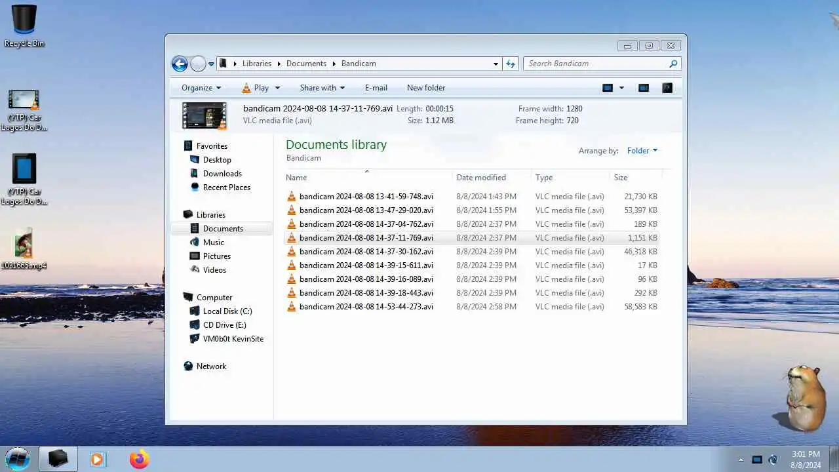Sort by the Date modified column header

(492, 177)
